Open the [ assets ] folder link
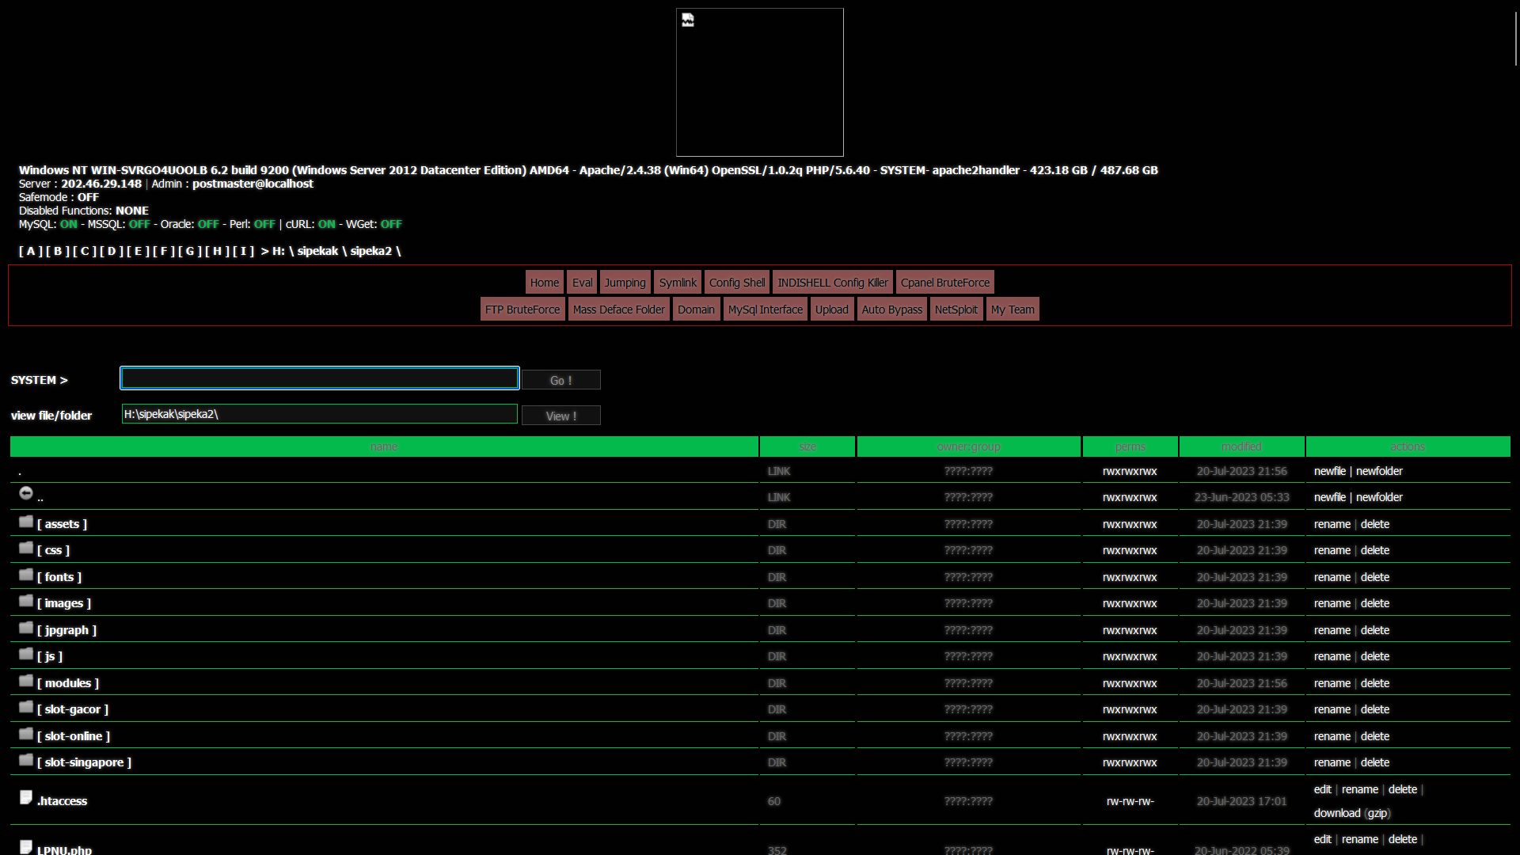This screenshot has width=1520, height=855. [x=63, y=524]
